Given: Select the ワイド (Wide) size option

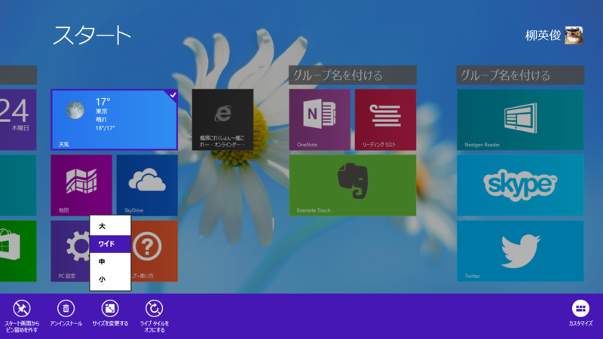Looking at the screenshot, I should point(110,243).
